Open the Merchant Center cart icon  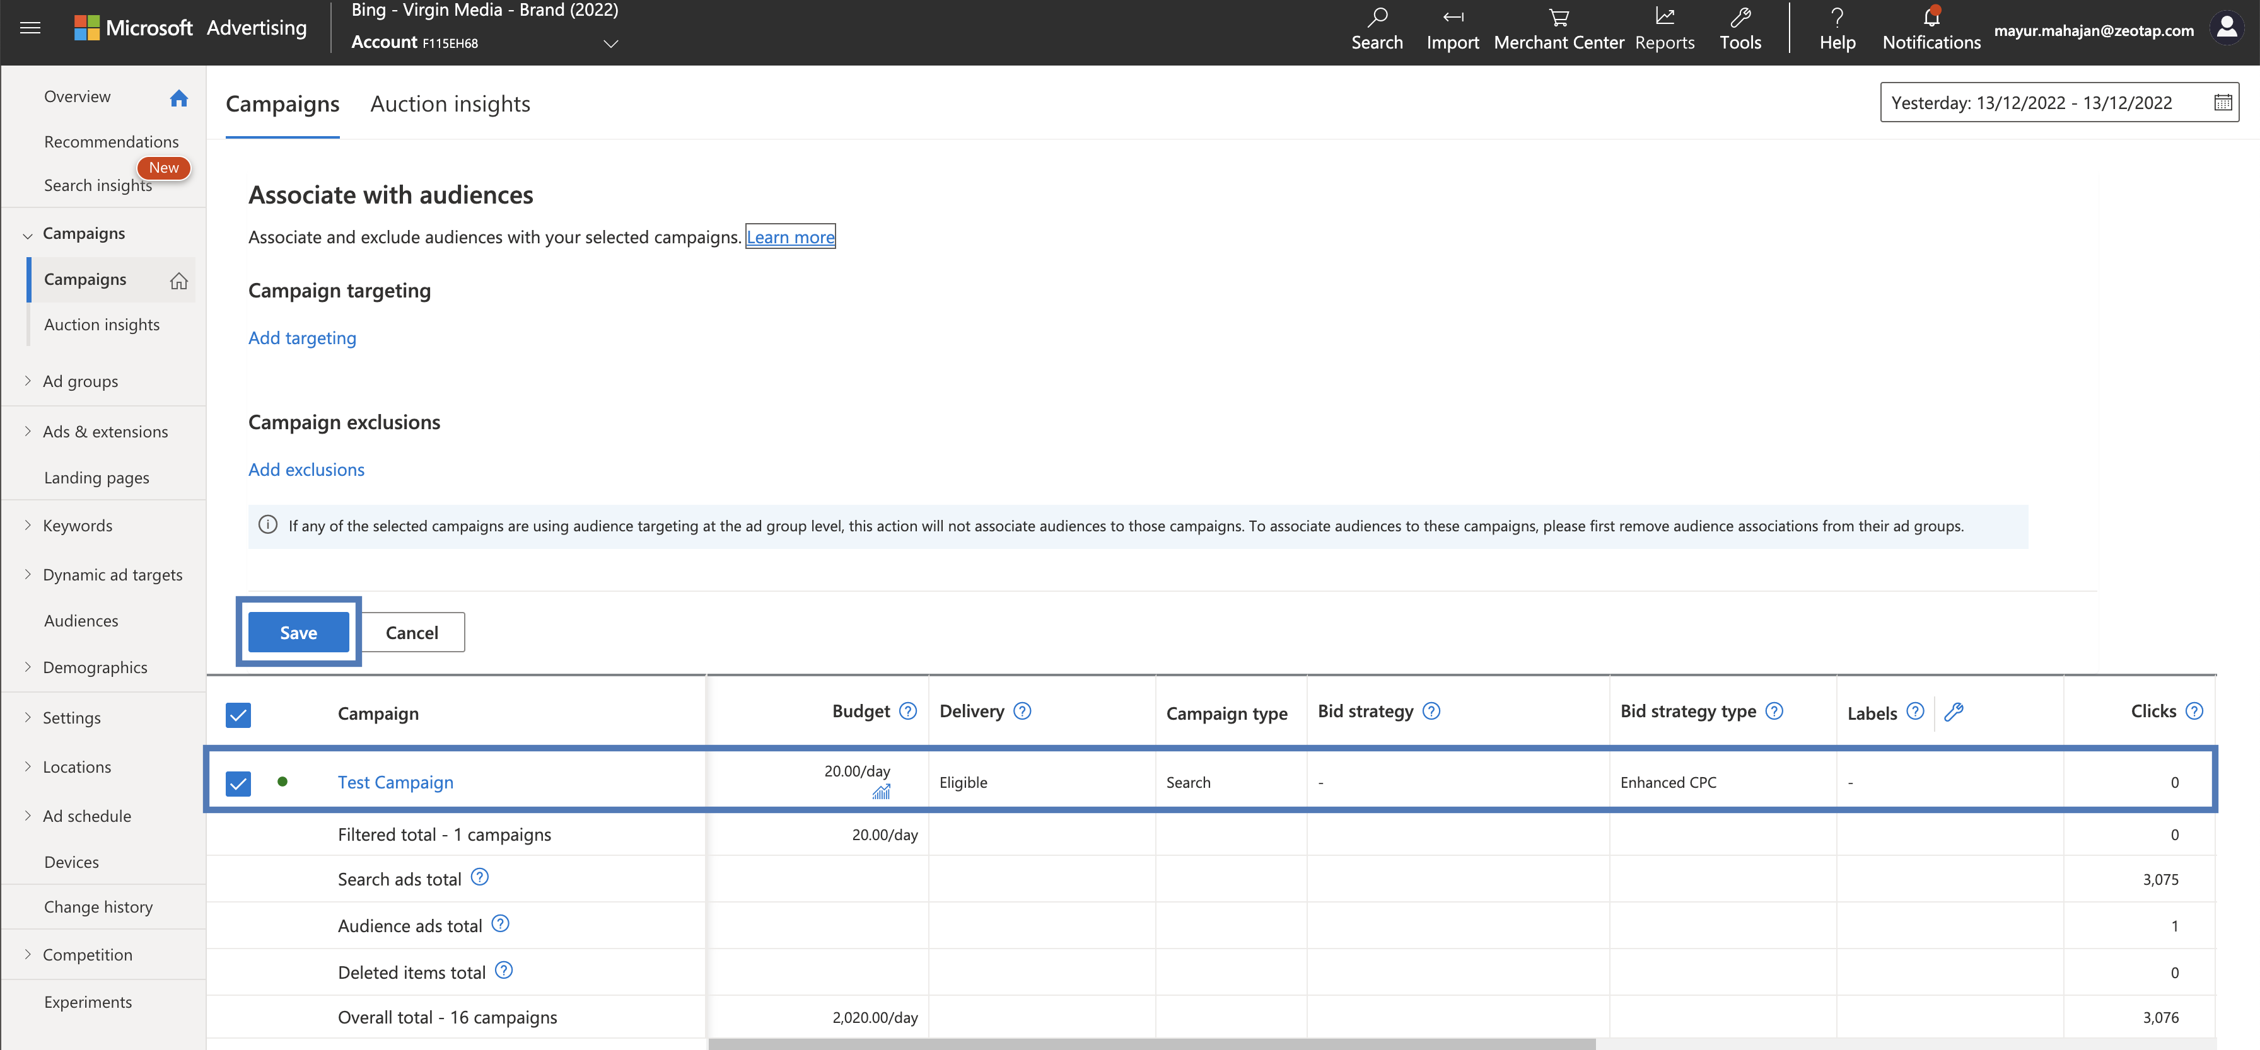tap(1558, 16)
